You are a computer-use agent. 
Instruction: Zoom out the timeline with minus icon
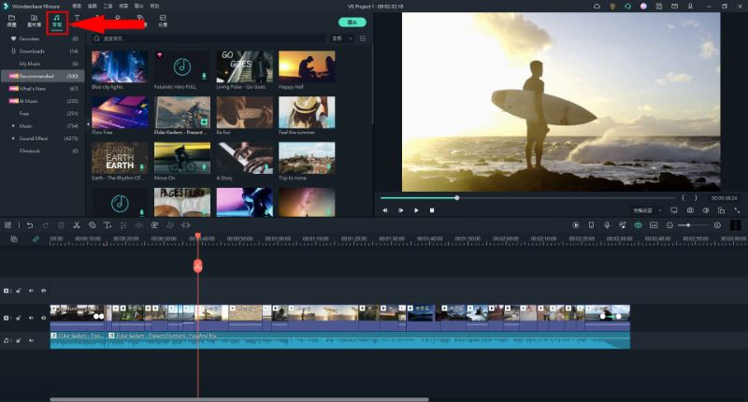coord(669,225)
